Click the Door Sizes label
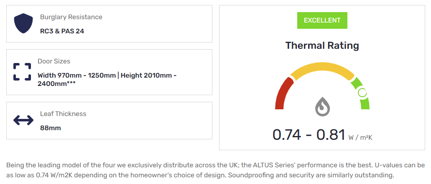The image size is (431, 184). tap(54, 61)
